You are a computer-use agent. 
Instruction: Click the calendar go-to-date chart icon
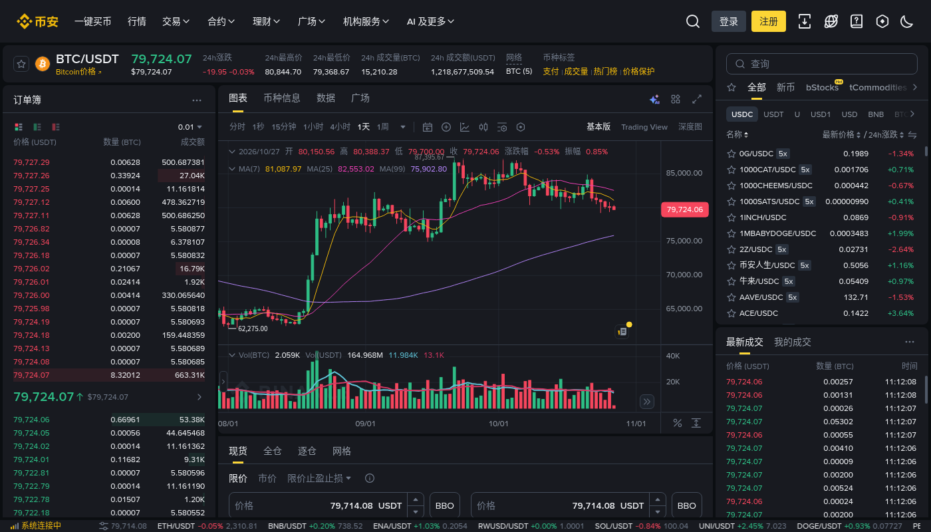pos(428,127)
